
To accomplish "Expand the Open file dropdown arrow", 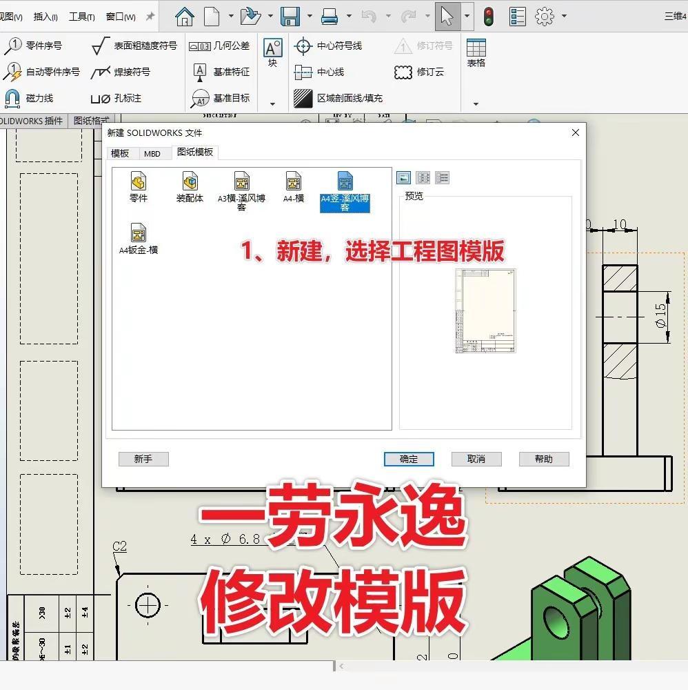I will tap(270, 17).
